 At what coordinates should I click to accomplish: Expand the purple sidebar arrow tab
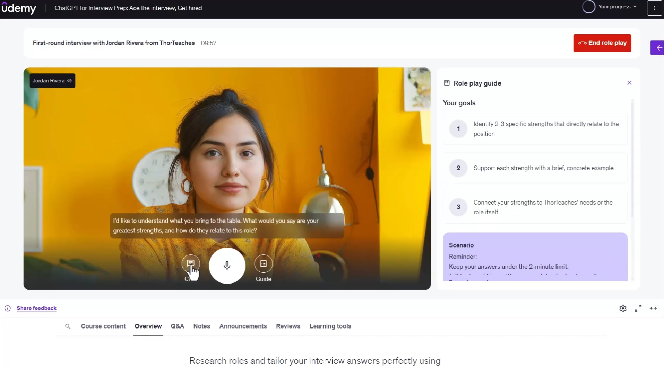coord(658,48)
